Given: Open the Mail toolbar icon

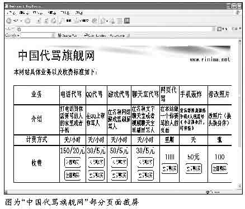Looking at the screenshot, I should [x=103, y=21].
